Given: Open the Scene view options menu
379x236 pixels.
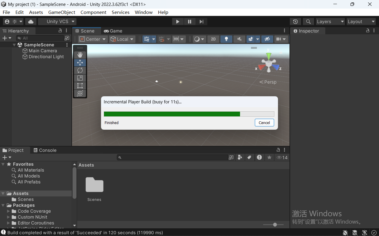Looking at the screenshot, I should click(284, 31).
